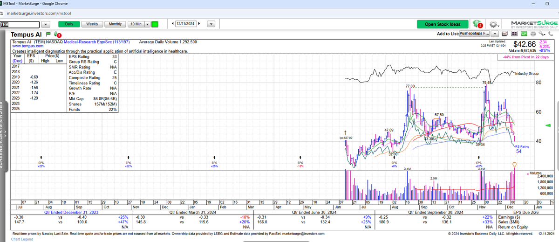This screenshot has width=559, height=242.
Task: Open the stock alert bell showing 2
Action: 58,35
